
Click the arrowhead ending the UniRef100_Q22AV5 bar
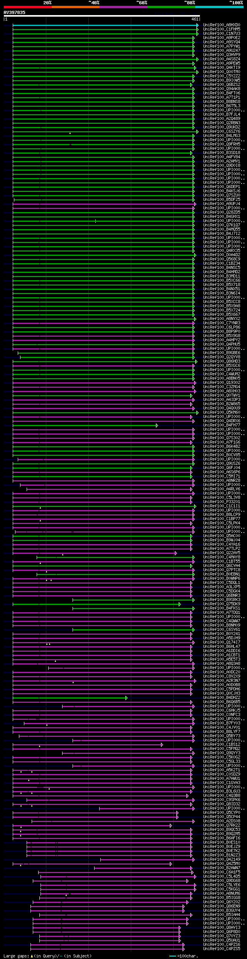(176, 553)
